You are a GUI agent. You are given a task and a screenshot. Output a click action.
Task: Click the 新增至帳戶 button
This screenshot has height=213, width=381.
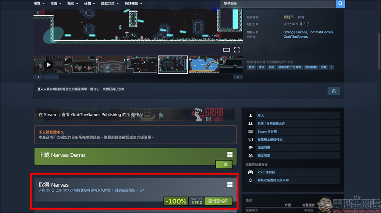pyautogui.click(x=218, y=201)
